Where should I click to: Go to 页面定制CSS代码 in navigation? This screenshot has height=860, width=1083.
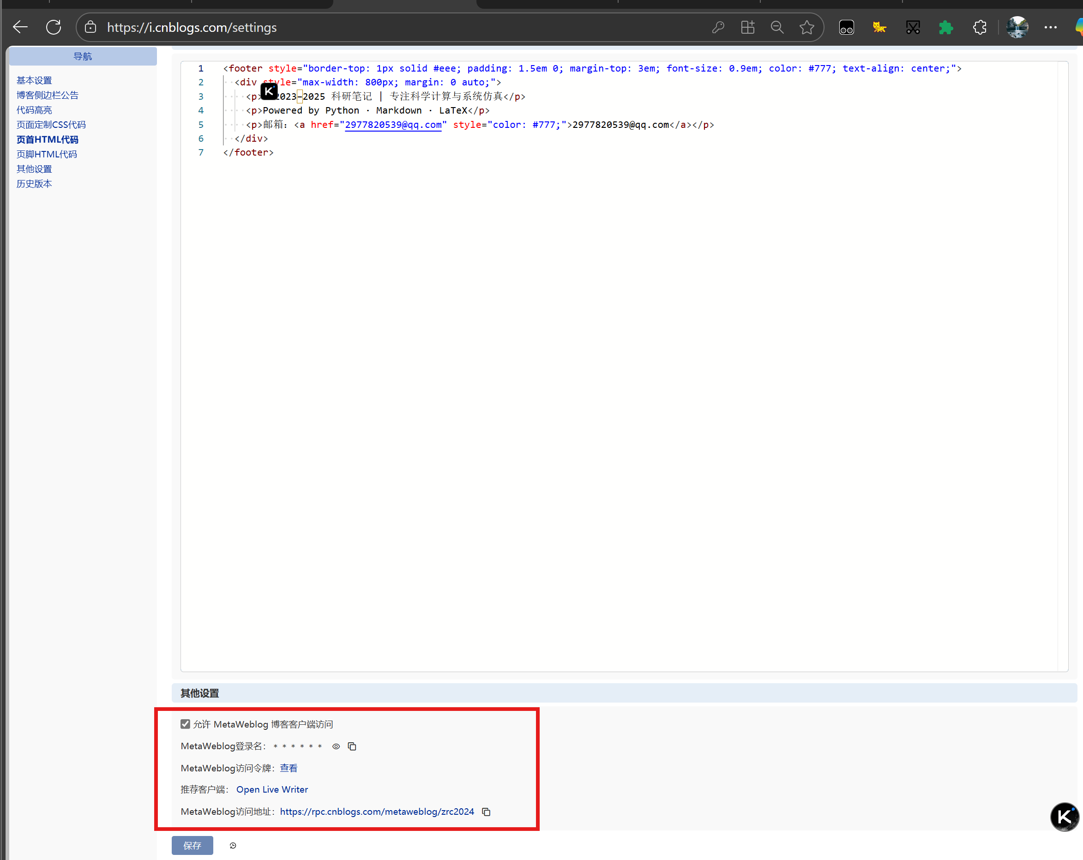[51, 125]
